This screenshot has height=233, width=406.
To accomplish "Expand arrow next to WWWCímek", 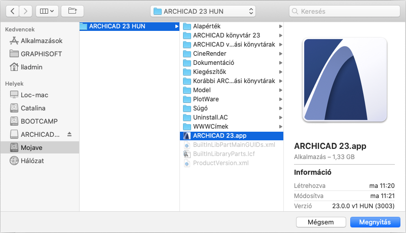I will [x=281, y=127].
